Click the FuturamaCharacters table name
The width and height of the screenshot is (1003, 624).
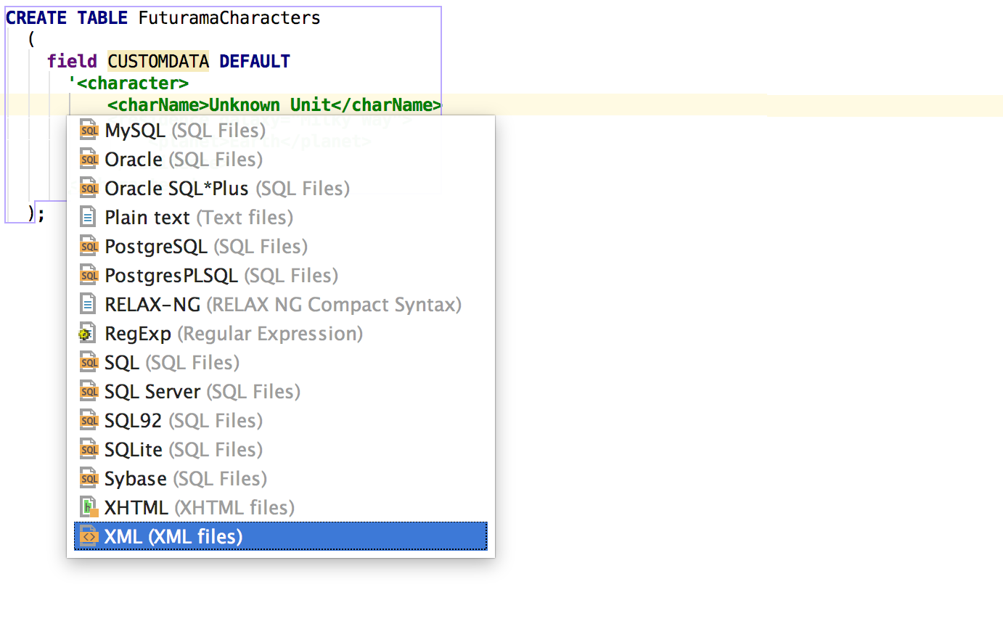pyautogui.click(x=229, y=18)
